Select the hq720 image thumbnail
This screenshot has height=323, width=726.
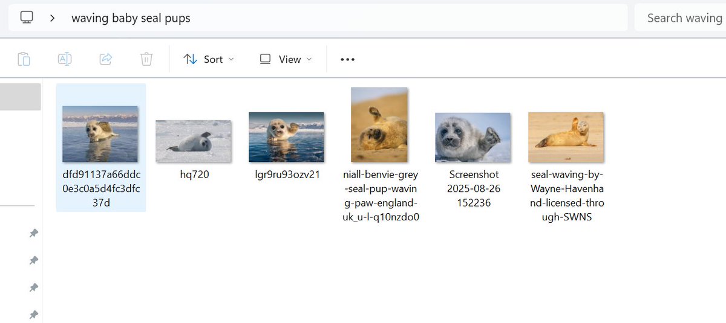point(194,141)
